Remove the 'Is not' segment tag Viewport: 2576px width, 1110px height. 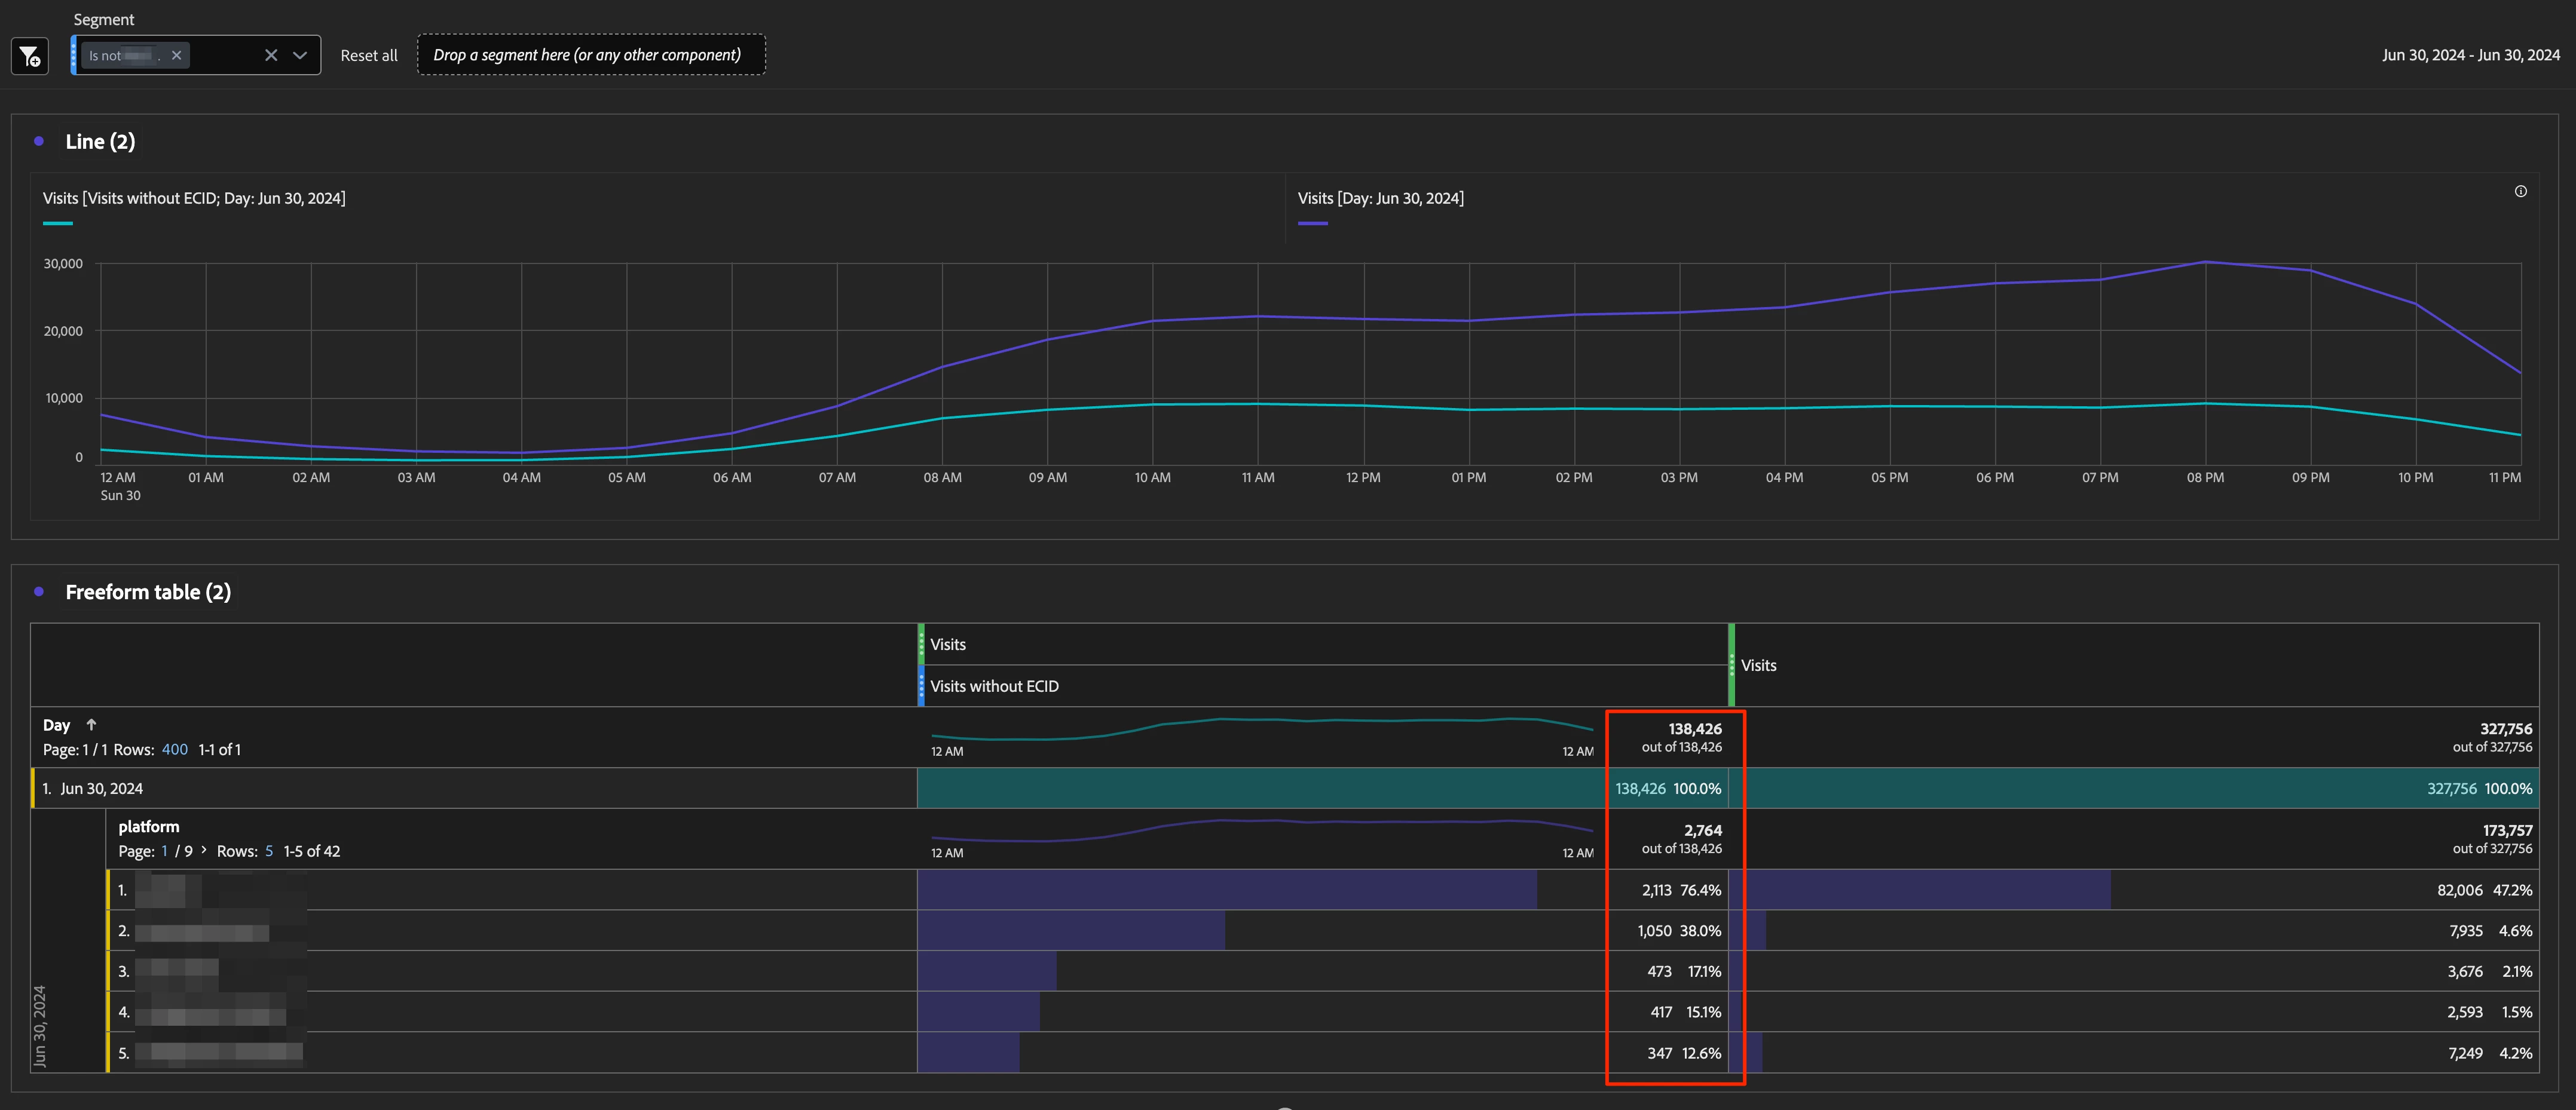[x=176, y=55]
